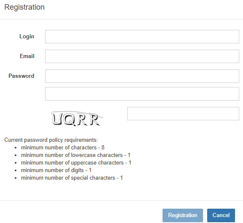Click the minimum number of characters rule

tap(63, 147)
